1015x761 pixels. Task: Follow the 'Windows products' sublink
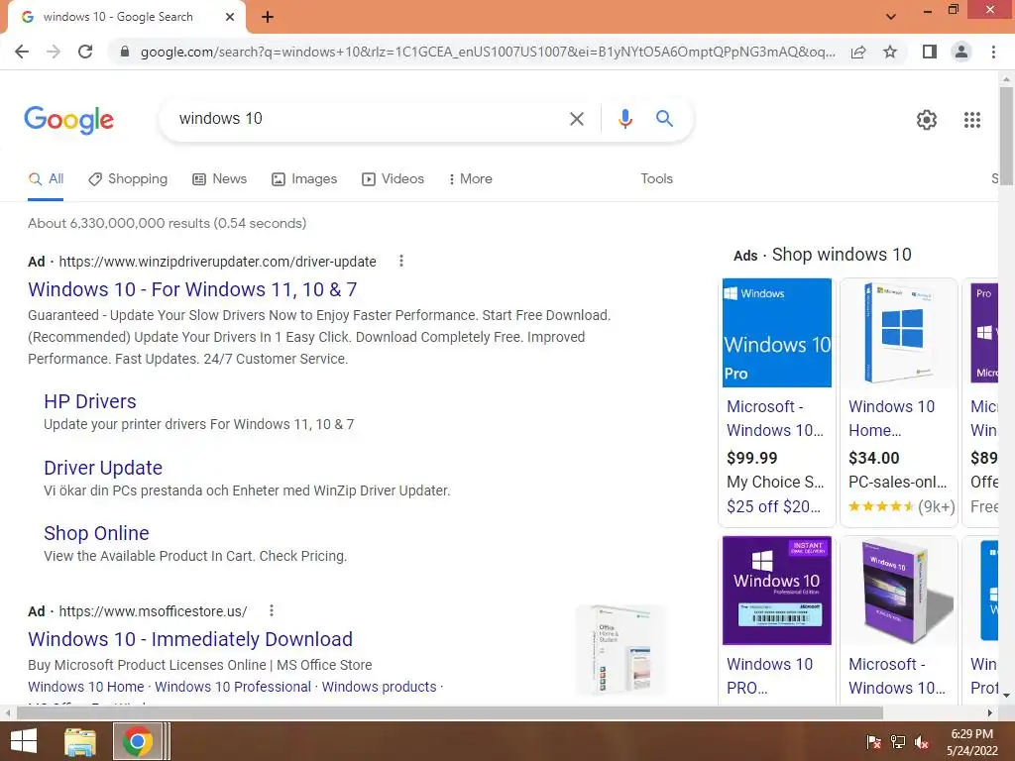coord(380,687)
